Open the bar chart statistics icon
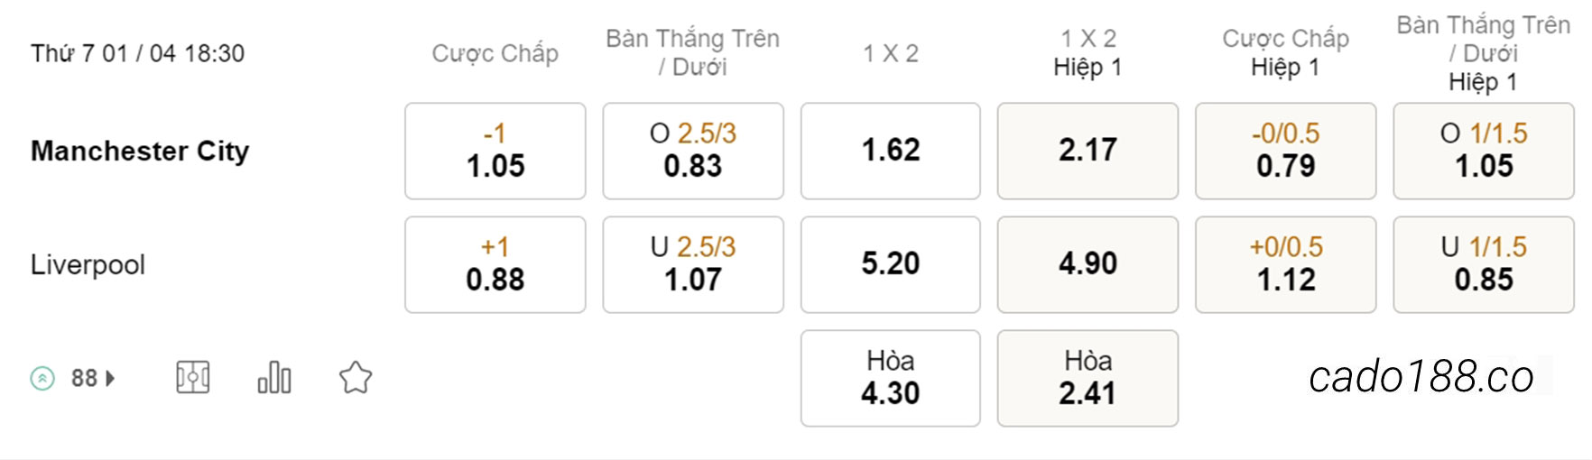1592x460 pixels. pyautogui.click(x=274, y=378)
